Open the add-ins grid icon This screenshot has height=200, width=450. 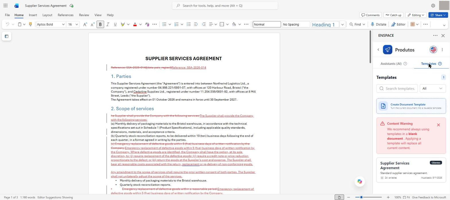[x=412, y=24]
